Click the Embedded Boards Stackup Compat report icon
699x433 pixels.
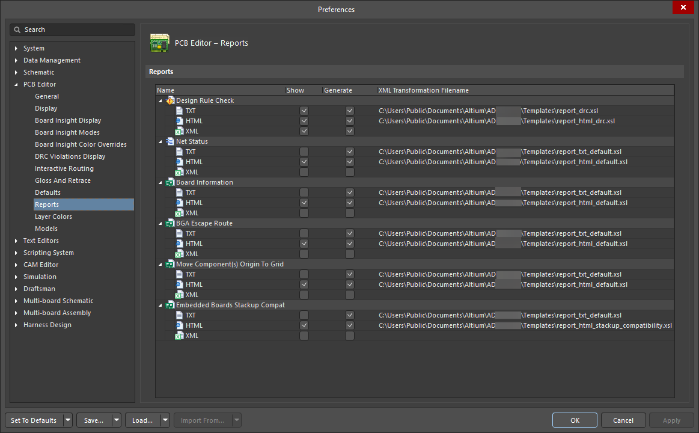[169, 304]
